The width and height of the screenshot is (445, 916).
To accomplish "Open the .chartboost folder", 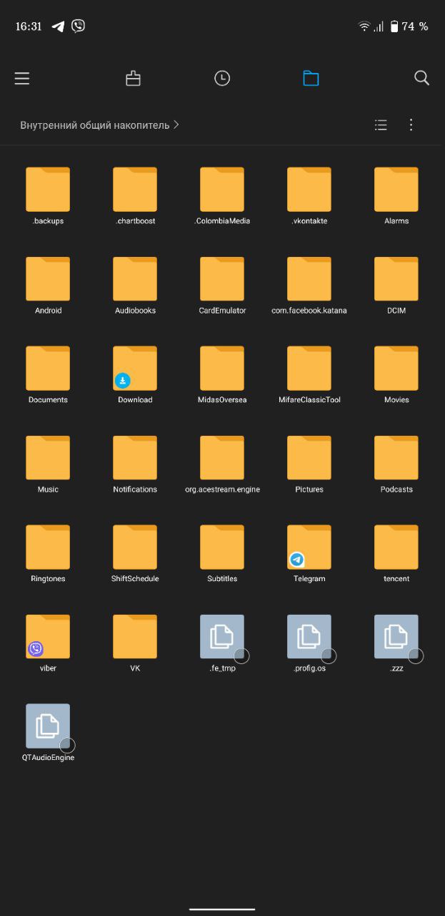I will pyautogui.click(x=135, y=190).
